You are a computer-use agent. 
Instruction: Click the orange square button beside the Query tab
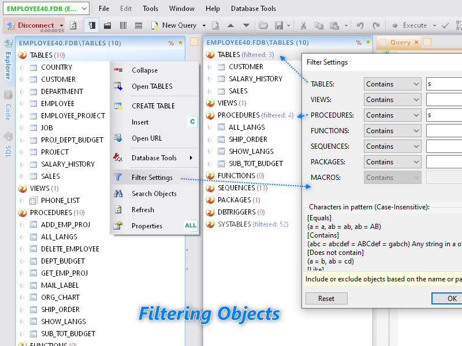pos(427,42)
